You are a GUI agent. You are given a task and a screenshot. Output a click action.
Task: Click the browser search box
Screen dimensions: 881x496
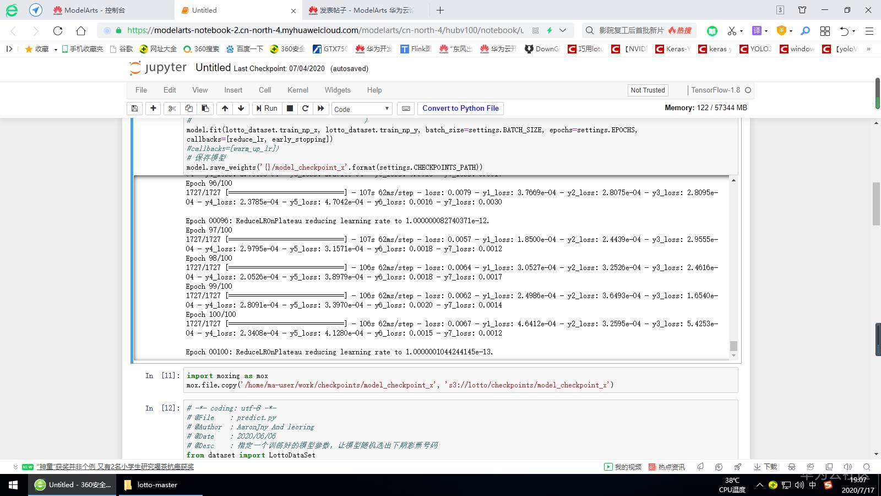point(639,31)
